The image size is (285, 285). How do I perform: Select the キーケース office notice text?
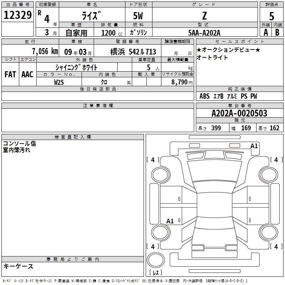pos(18,266)
